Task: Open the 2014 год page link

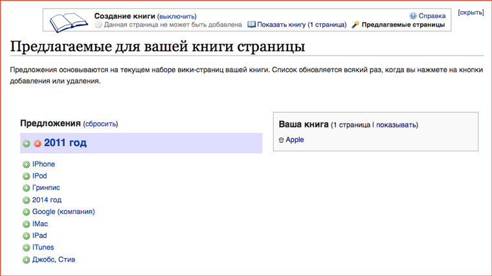Action: click(47, 200)
